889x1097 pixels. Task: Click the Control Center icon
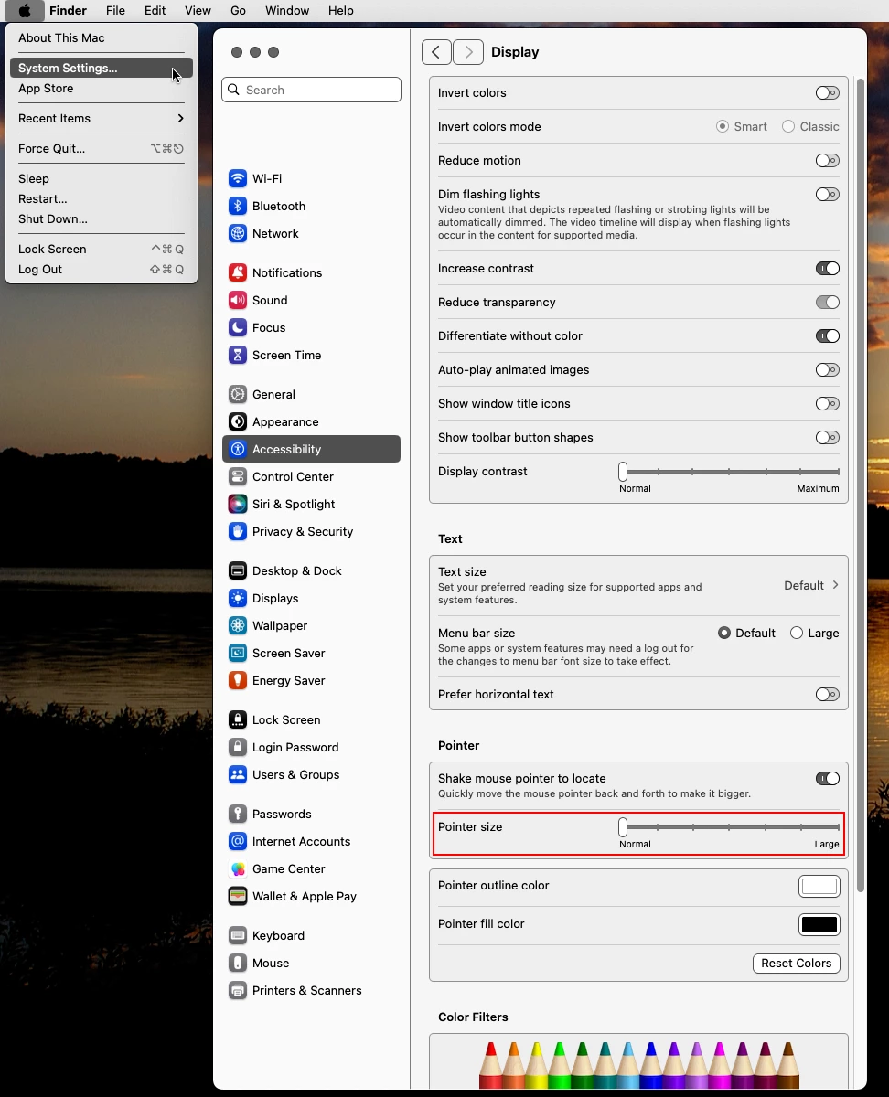coord(238,476)
